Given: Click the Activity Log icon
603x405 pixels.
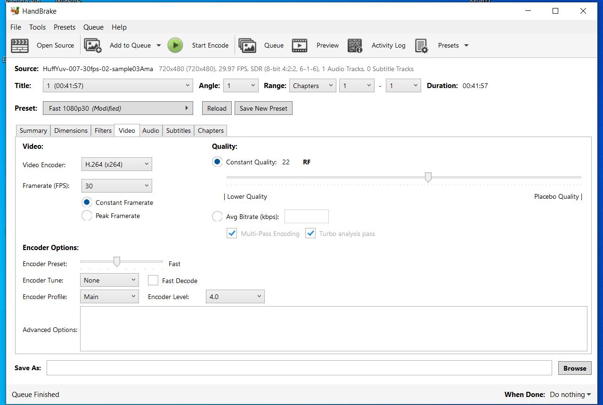Looking at the screenshot, I should click(355, 46).
